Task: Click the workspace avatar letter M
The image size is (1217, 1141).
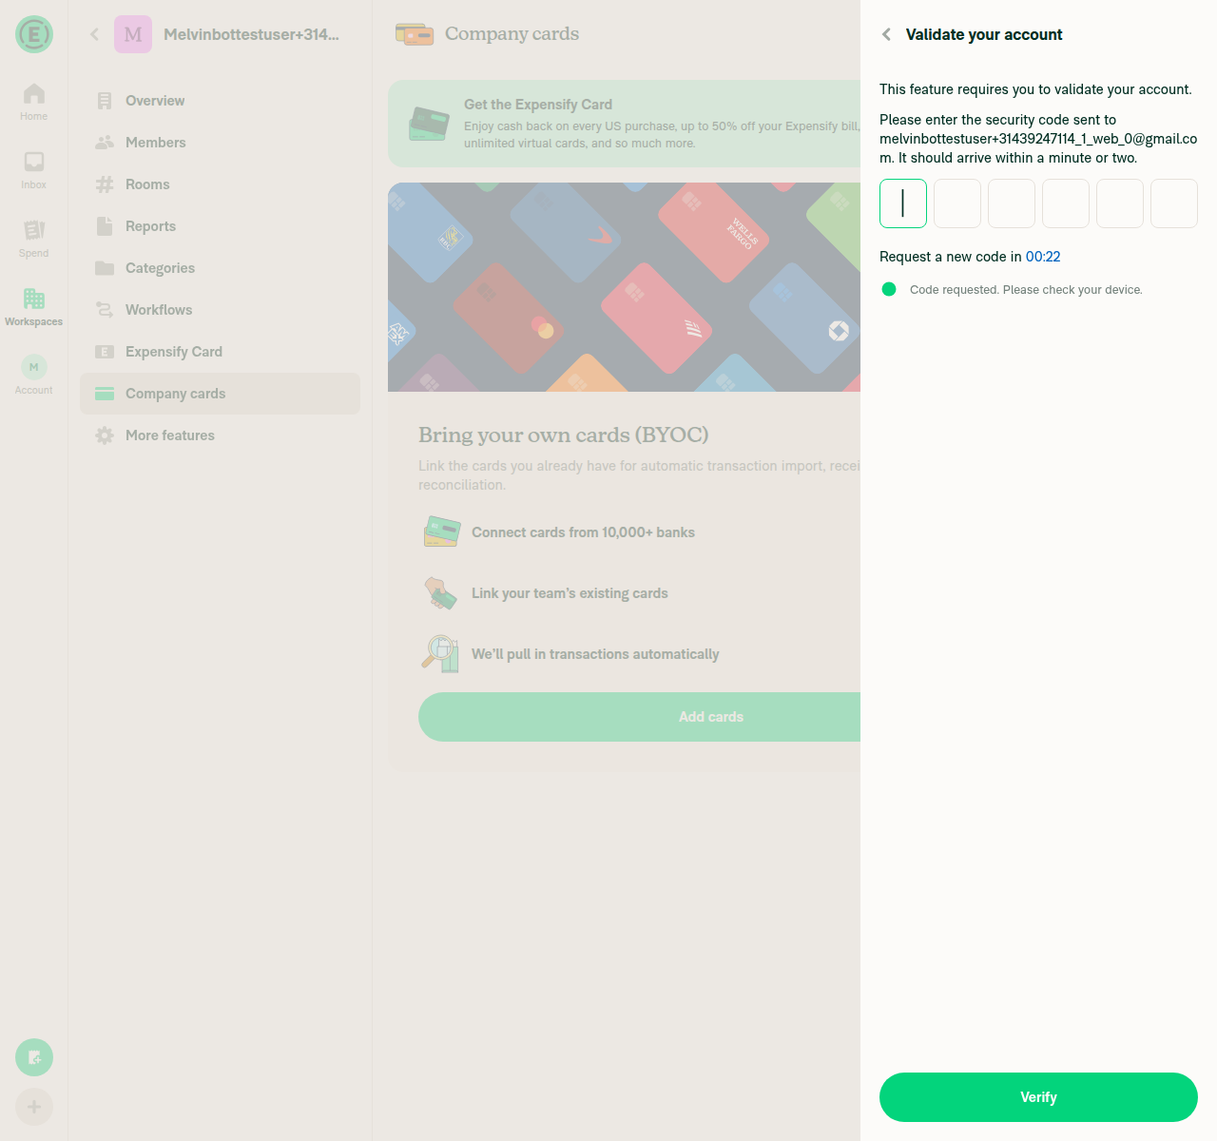Action: tap(133, 34)
